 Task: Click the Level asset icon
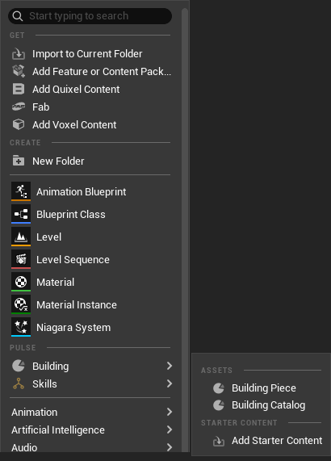pos(21,237)
